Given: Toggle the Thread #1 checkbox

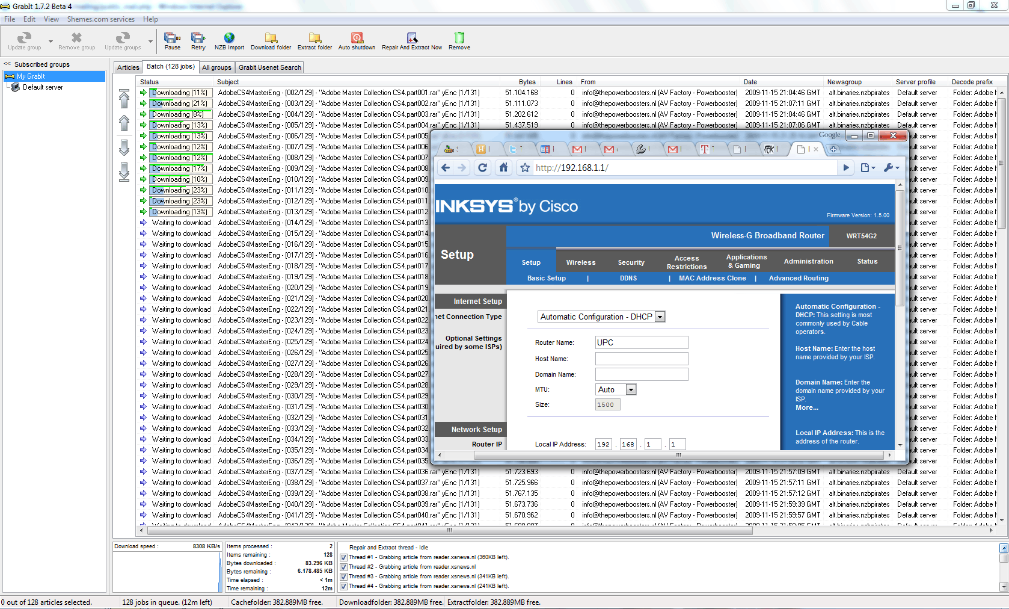Looking at the screenshot, I should 344,557.
